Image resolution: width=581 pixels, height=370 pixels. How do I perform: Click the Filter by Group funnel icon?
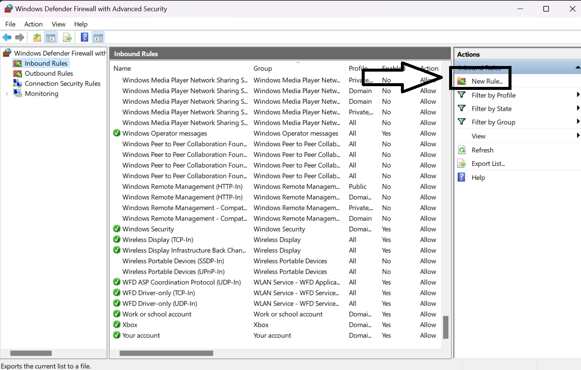click(462, 122)
